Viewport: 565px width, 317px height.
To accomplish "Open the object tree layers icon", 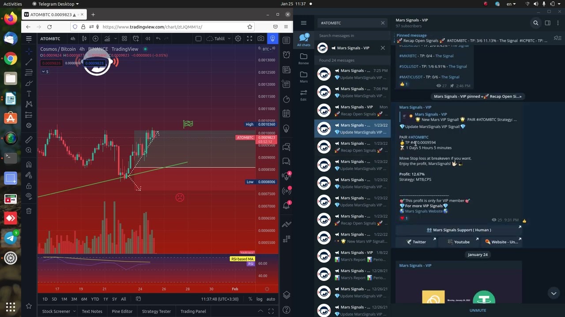I will (x=286, y=295).
